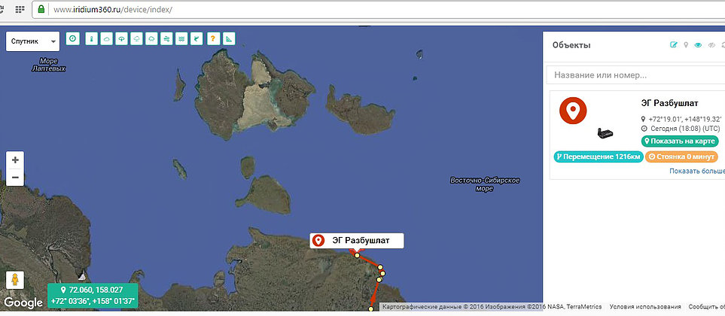Click the clock icon in map toolbar
Screen dimensions: 725x316
[x=73, y=38]
